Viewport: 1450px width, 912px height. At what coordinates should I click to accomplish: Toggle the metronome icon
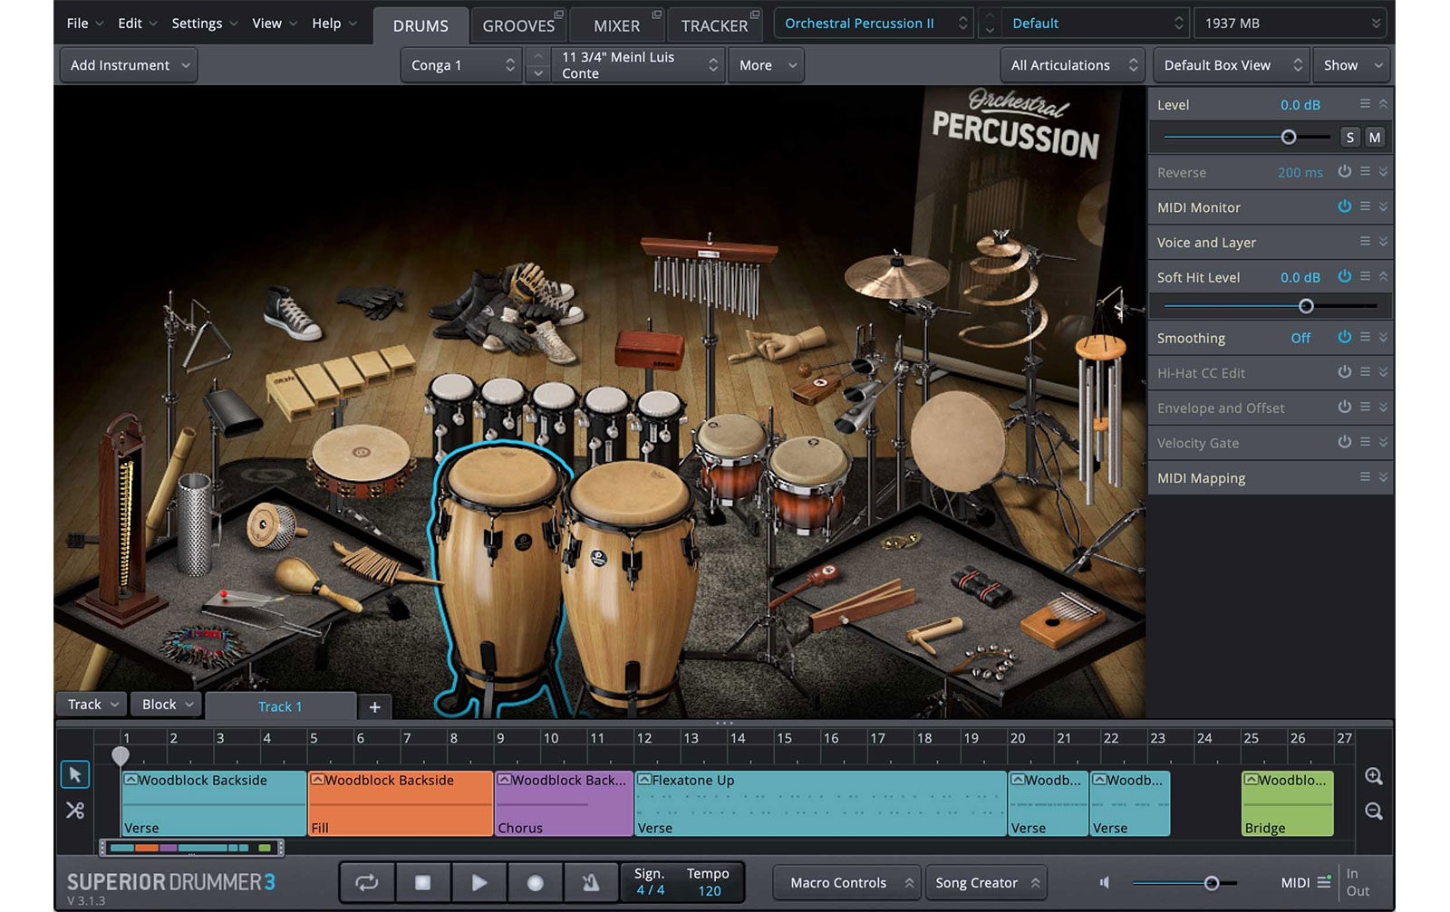click(x=590, y=883)
